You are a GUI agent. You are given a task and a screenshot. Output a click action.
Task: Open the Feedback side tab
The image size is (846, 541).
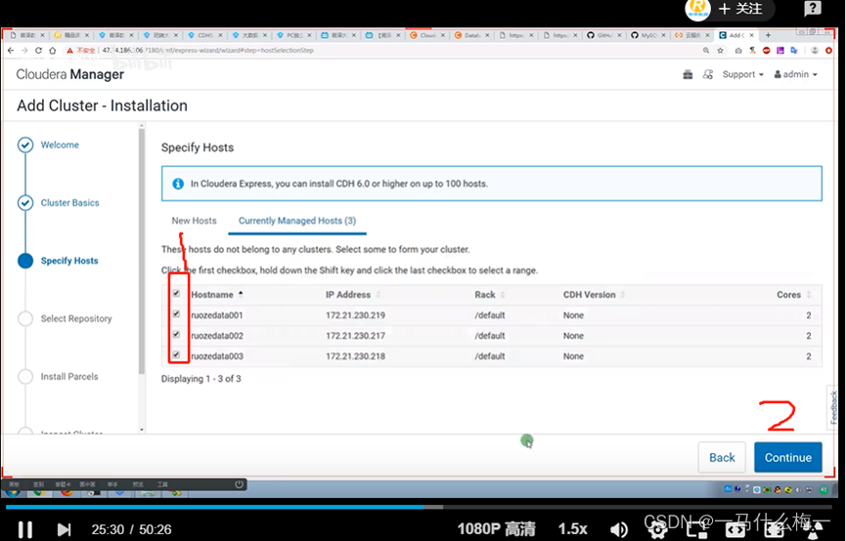click(x=833, y=407)
